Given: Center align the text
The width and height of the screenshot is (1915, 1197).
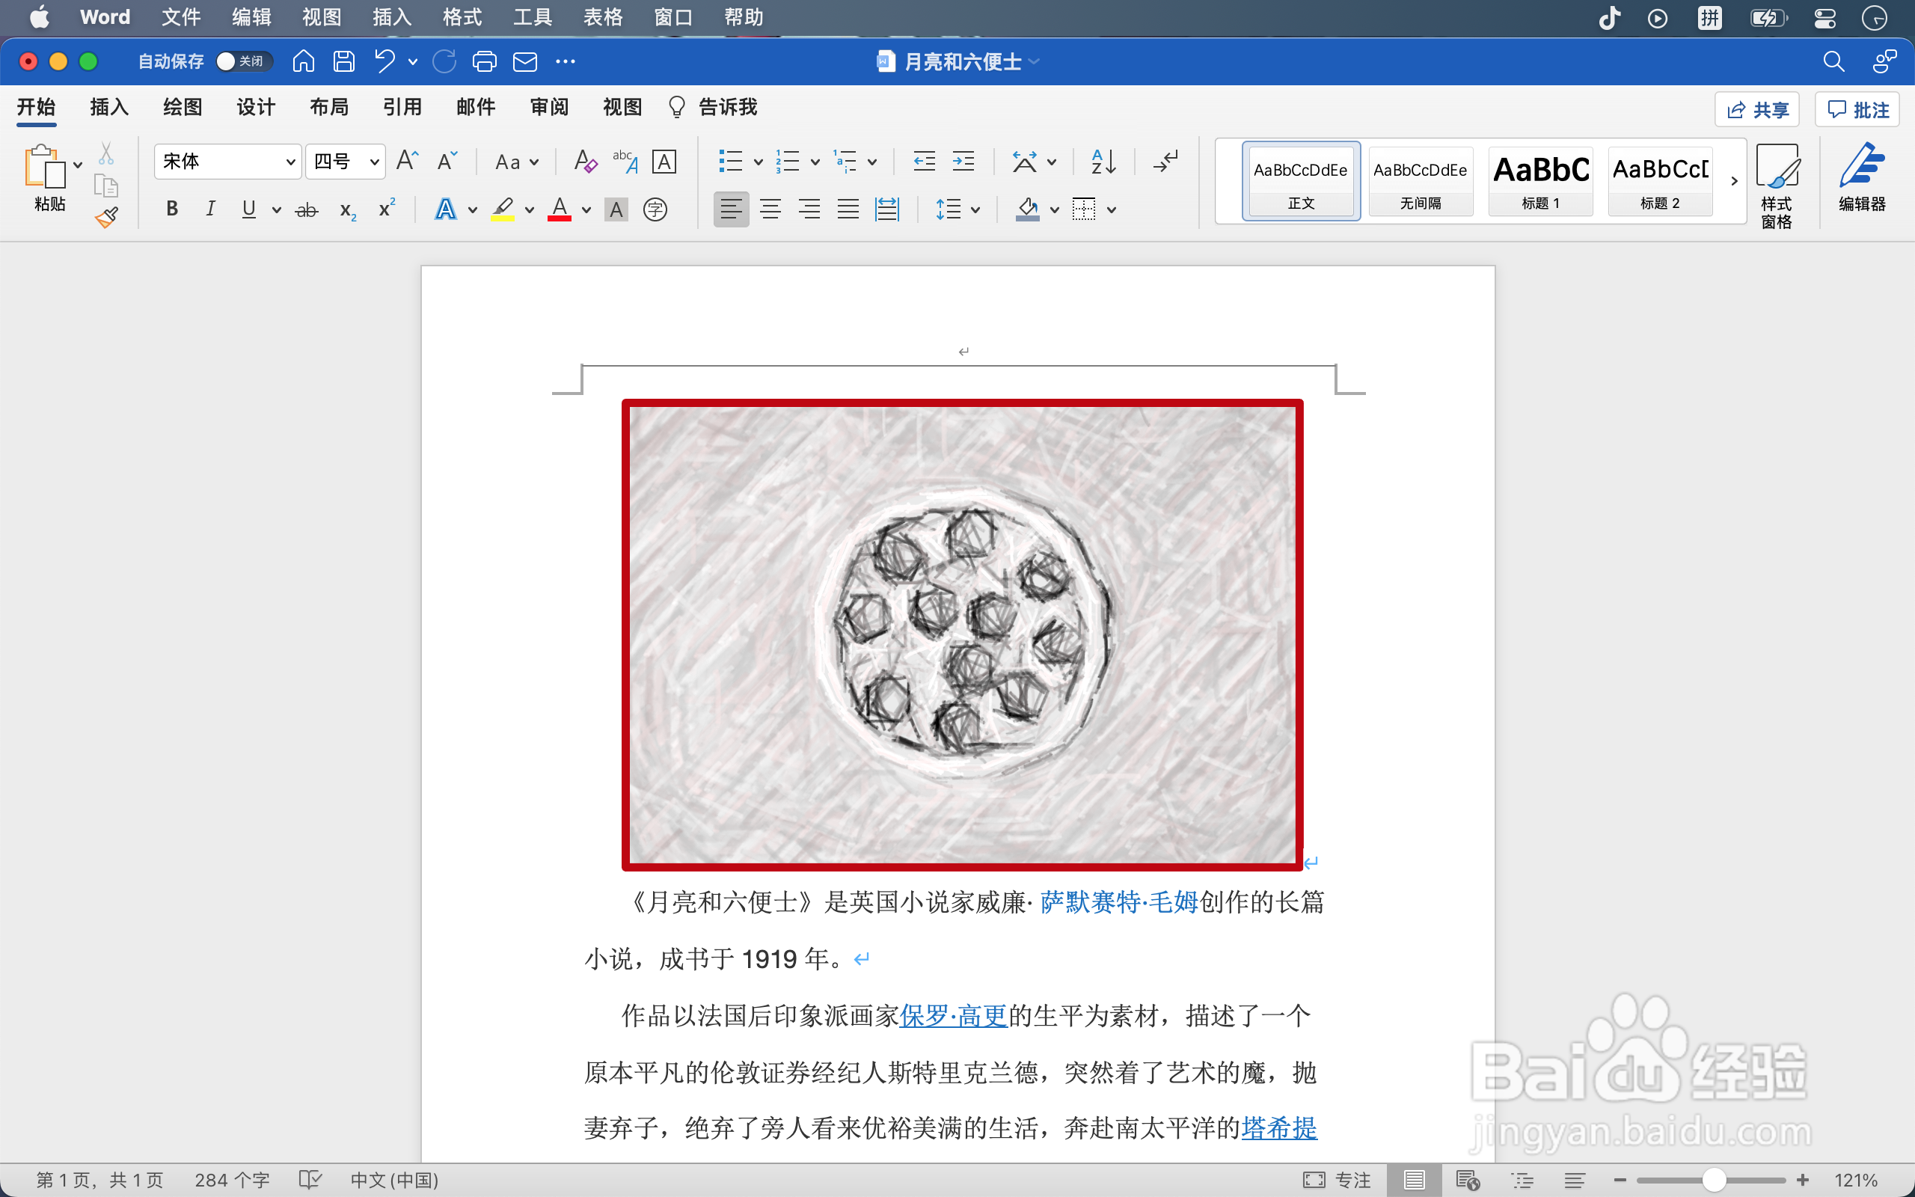Looking at the screenshot, I should coord(770,209).
